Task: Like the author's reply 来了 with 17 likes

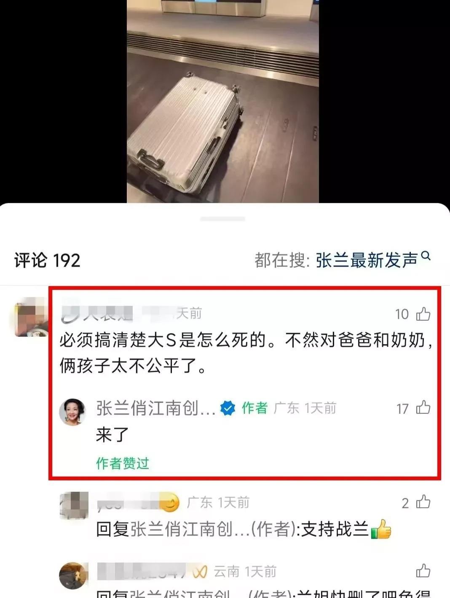Action: click(x=423, y=408)
